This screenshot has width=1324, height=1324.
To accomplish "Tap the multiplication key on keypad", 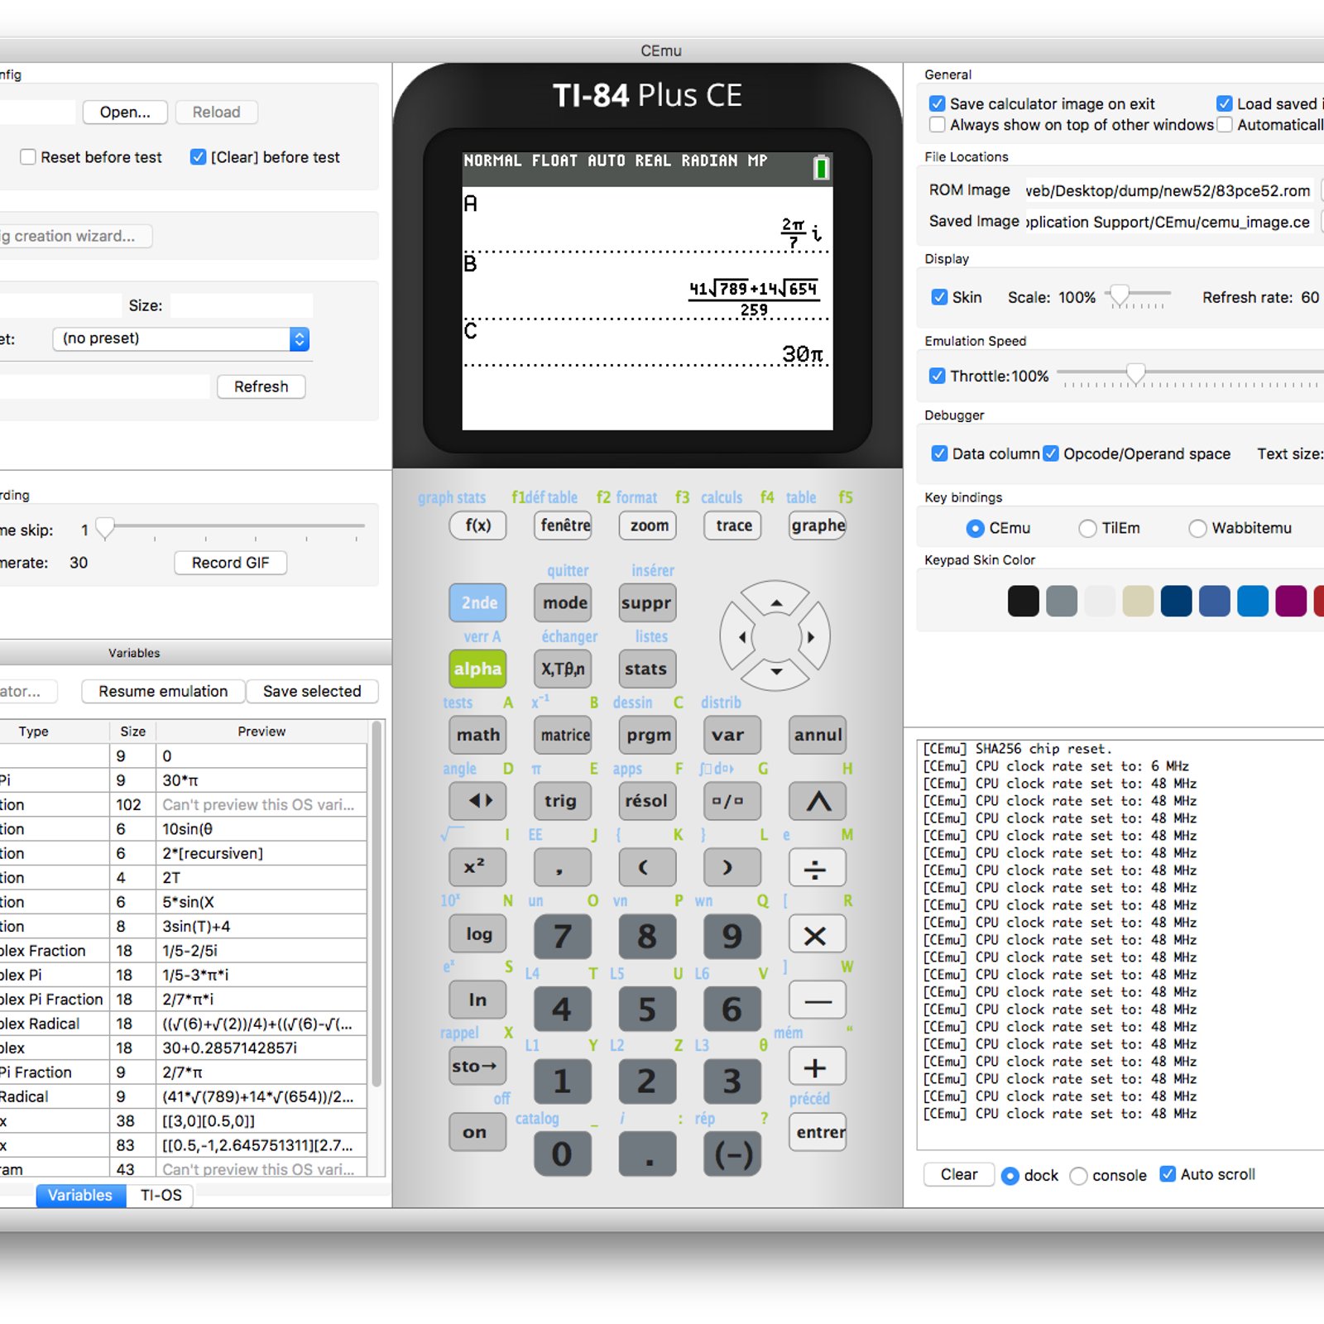I will click(x=817, y=935).
